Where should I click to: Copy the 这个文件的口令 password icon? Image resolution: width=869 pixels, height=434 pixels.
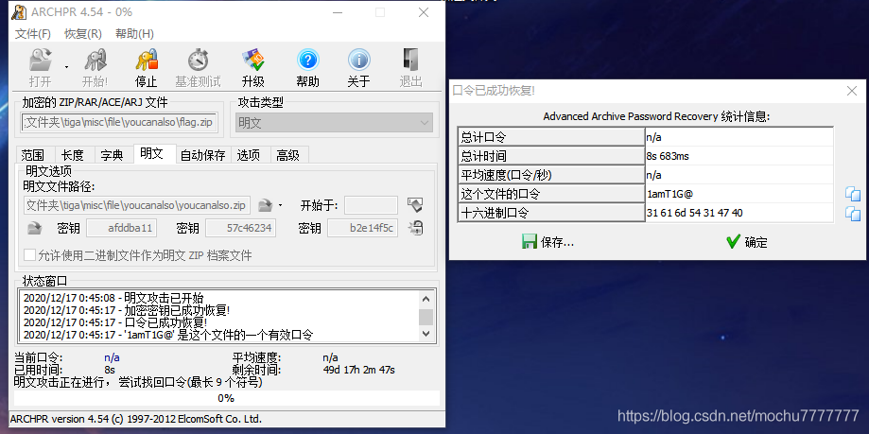click(x=853, y=194)
